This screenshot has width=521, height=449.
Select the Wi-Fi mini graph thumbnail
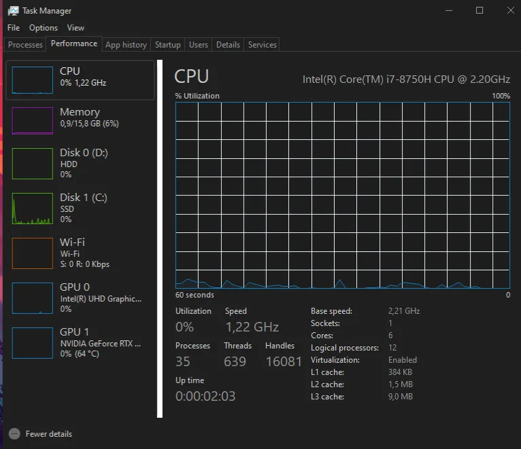click(x=33, y=253)
